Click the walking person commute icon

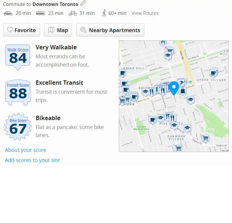tap(104, 13)
